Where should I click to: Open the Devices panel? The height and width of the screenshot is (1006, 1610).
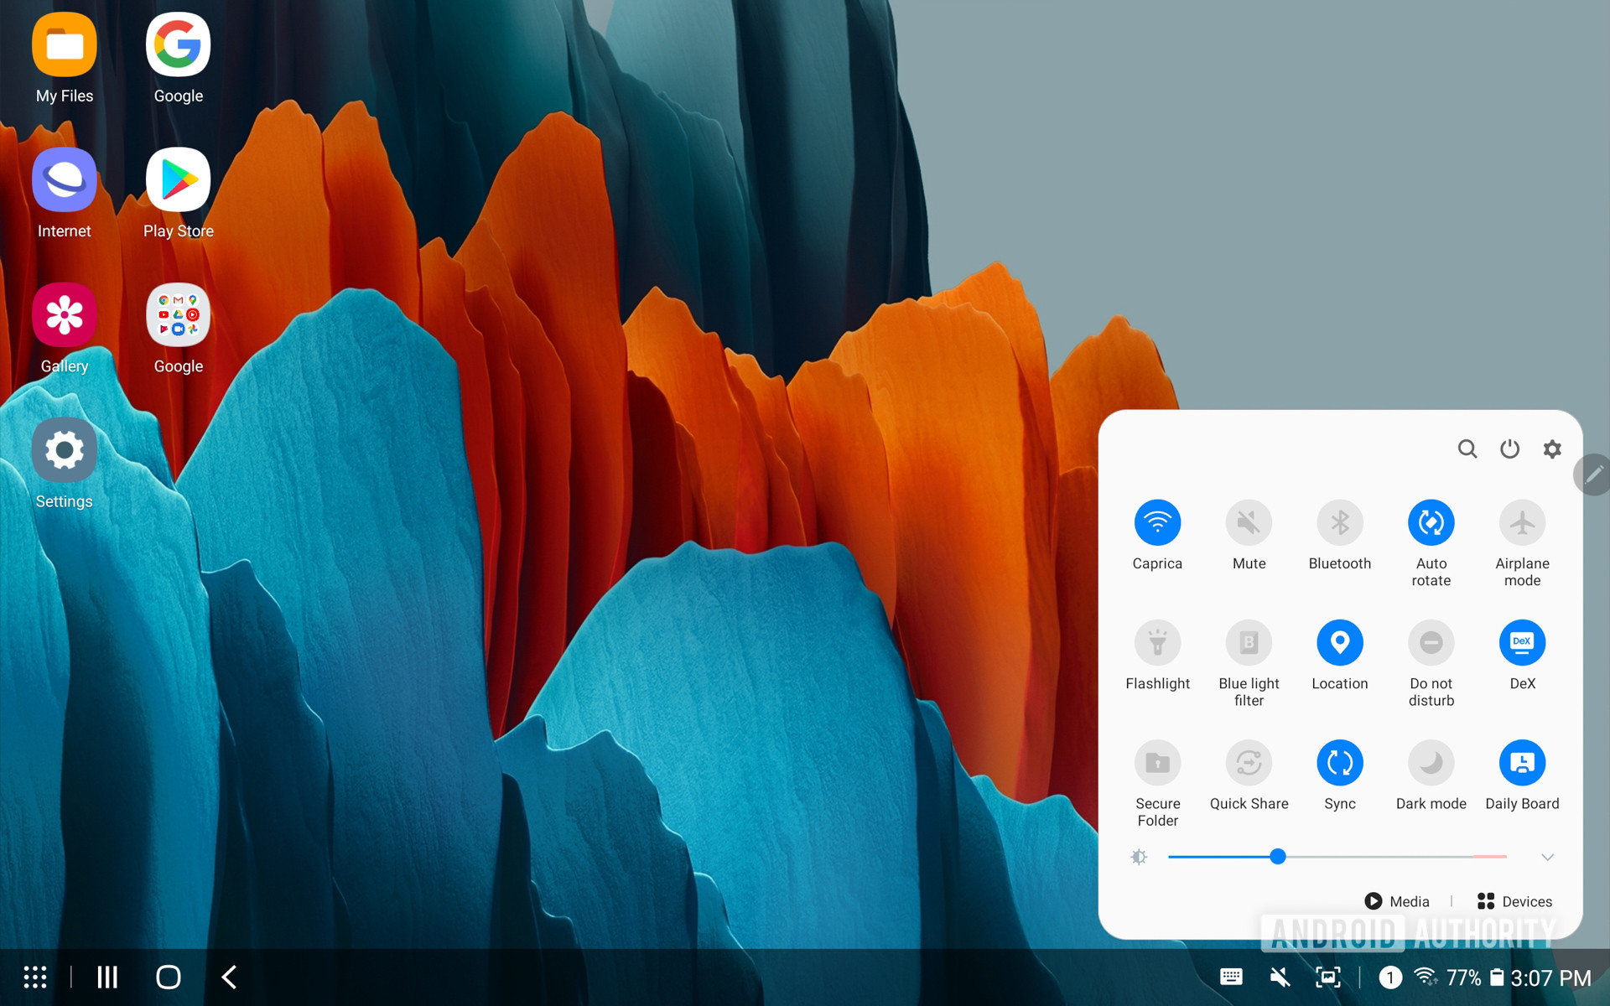[1514, 901]
